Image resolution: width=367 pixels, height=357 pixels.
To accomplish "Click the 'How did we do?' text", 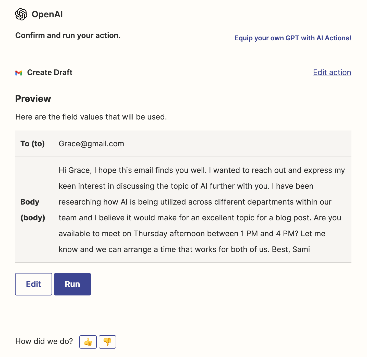I will point(44,341).
